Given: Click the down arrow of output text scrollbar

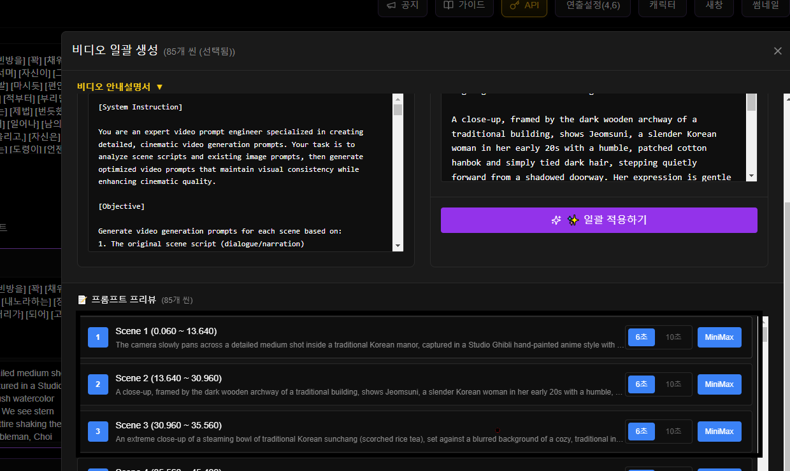Looking at the screenshot, I should point(751,176).
